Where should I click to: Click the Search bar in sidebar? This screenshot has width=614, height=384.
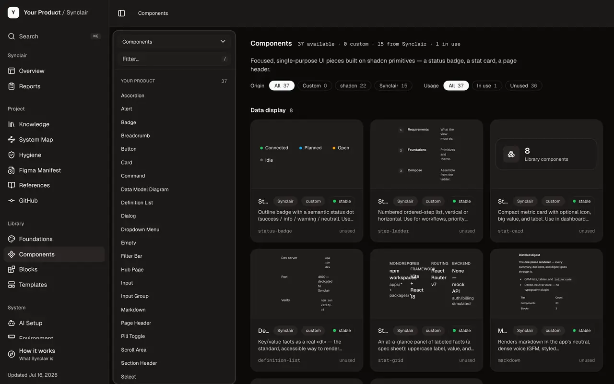click(x=54, y=36)
